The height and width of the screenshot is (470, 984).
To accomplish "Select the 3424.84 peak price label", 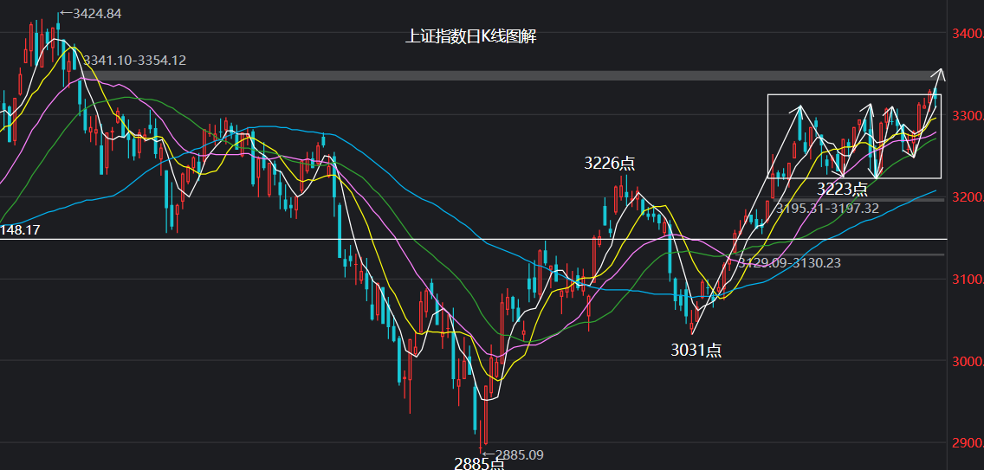I will (97, 14).
